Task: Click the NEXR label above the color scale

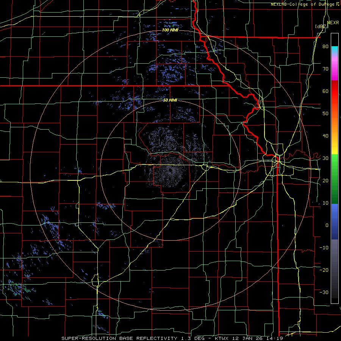Action: pyautogui.click(x=333, y=23)
